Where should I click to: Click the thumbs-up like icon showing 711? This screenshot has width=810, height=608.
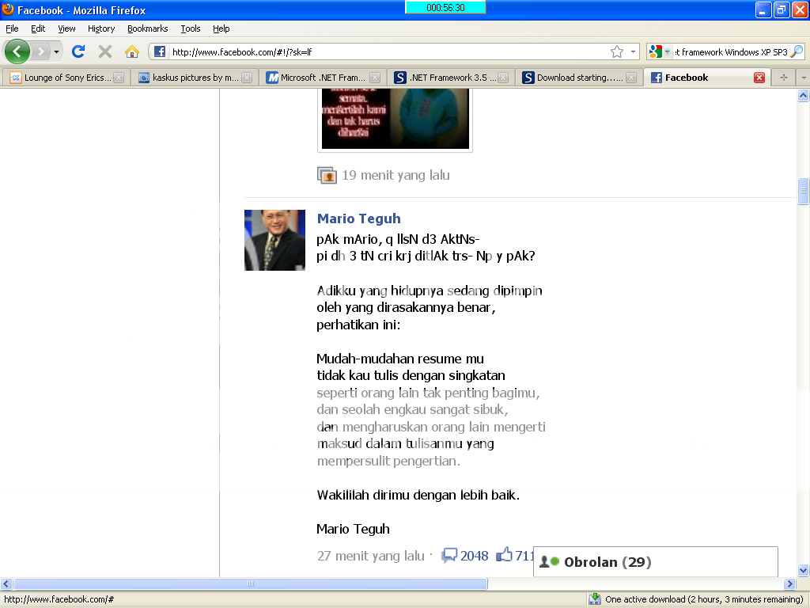504,555
